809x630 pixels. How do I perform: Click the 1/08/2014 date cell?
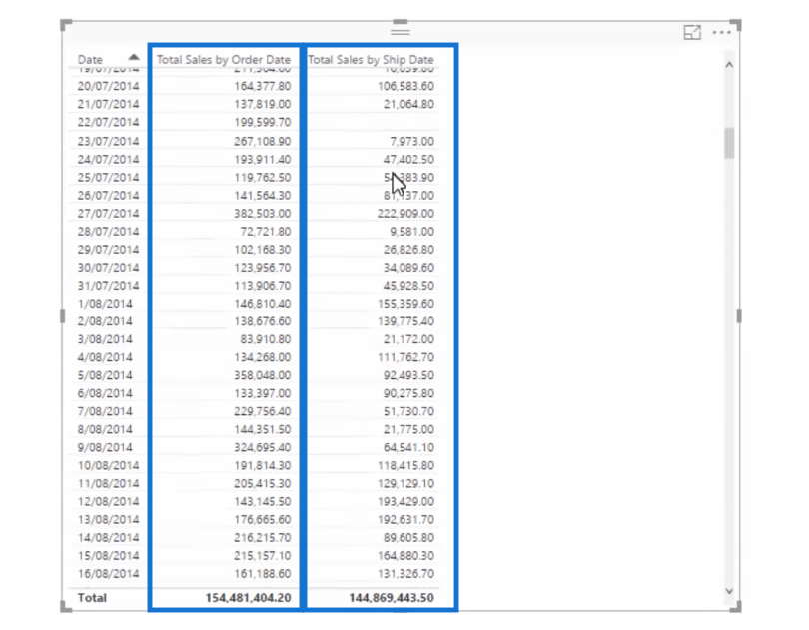tap(105, 304)
